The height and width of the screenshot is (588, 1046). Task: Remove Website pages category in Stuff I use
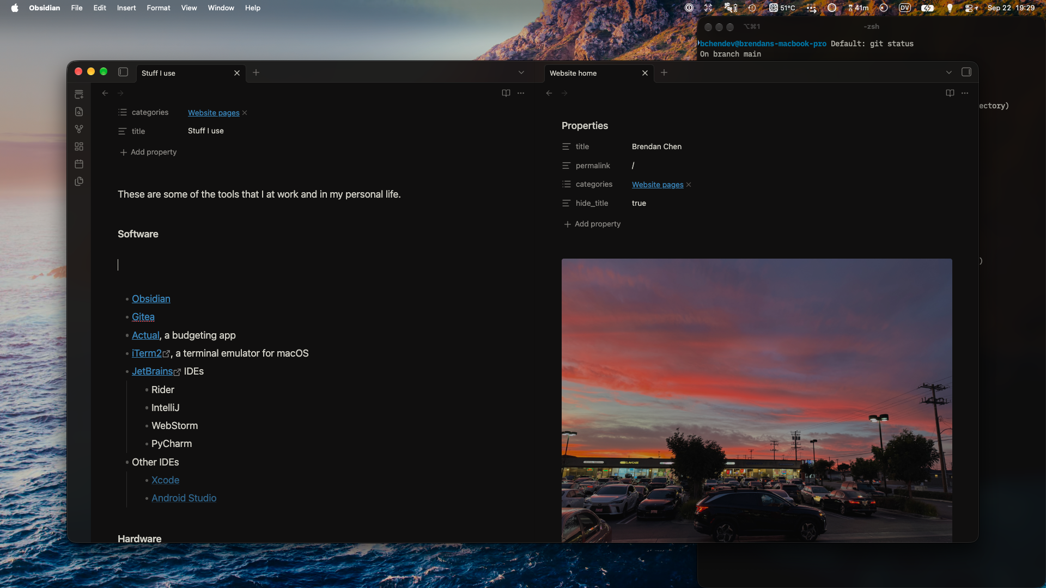pyautogui.click(x=245, y=113)
